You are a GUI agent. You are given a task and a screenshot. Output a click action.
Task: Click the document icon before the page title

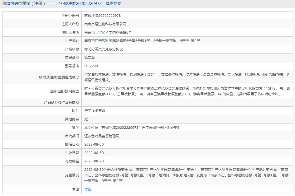click(x=4, y=4)
